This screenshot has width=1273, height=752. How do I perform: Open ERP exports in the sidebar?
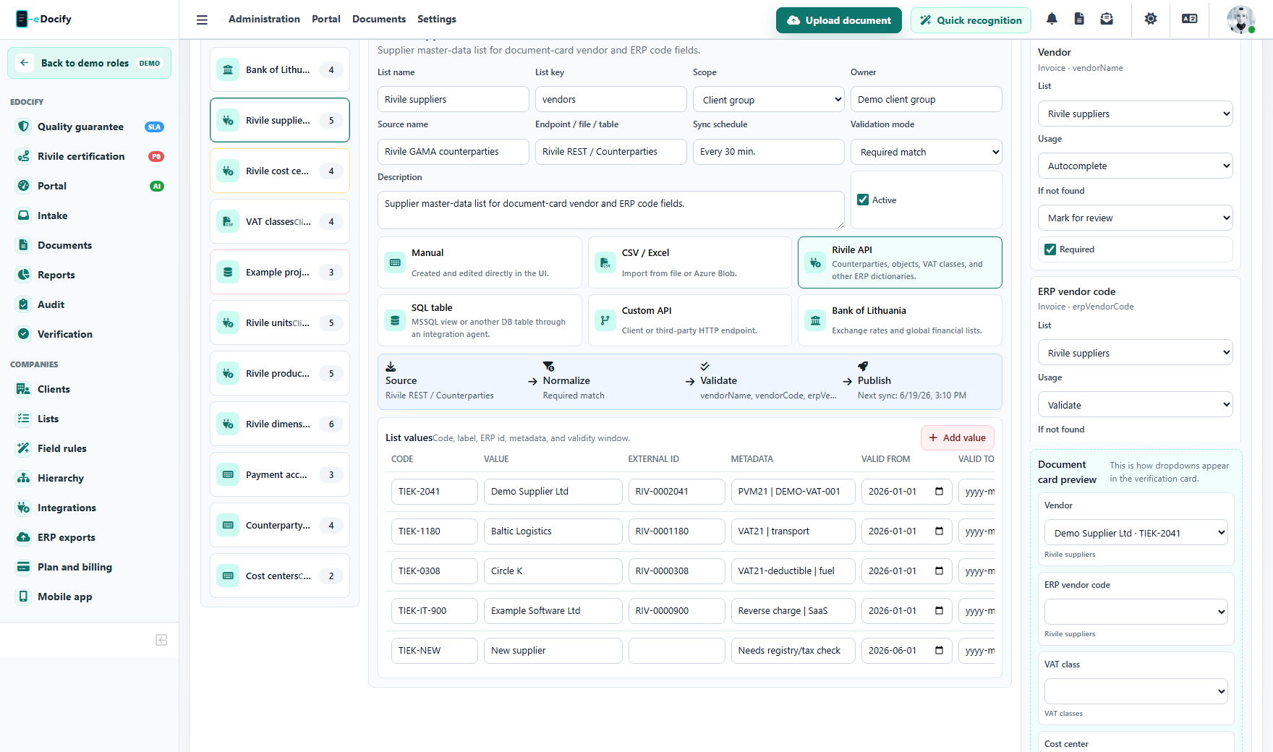(x=90, y=537)
